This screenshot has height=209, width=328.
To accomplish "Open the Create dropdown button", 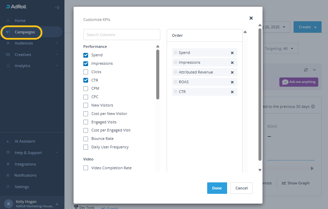I will pos(307,27).
